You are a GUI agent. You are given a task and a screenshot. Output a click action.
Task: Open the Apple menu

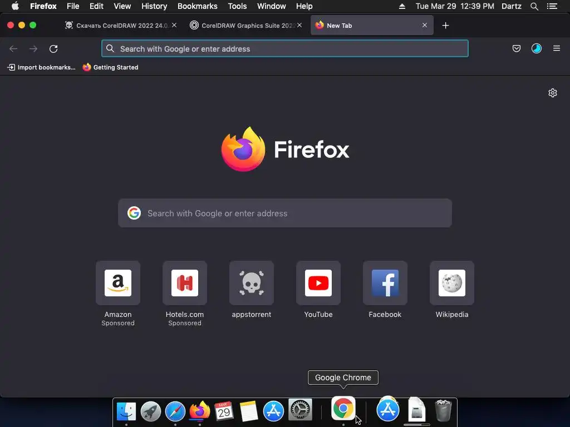pyautogui.click(x=15, y=6)
